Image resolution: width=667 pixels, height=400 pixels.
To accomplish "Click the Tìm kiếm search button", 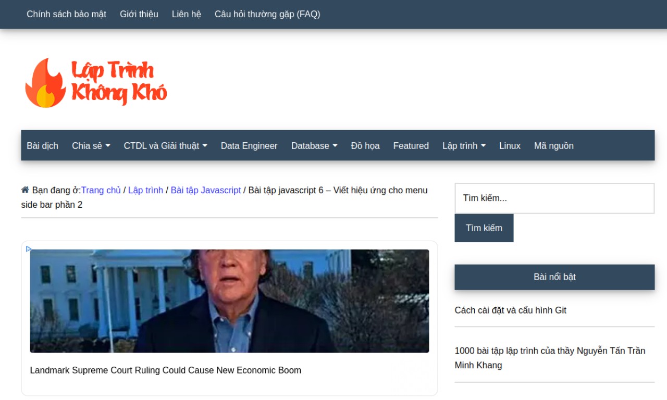I will coord(484,228).
